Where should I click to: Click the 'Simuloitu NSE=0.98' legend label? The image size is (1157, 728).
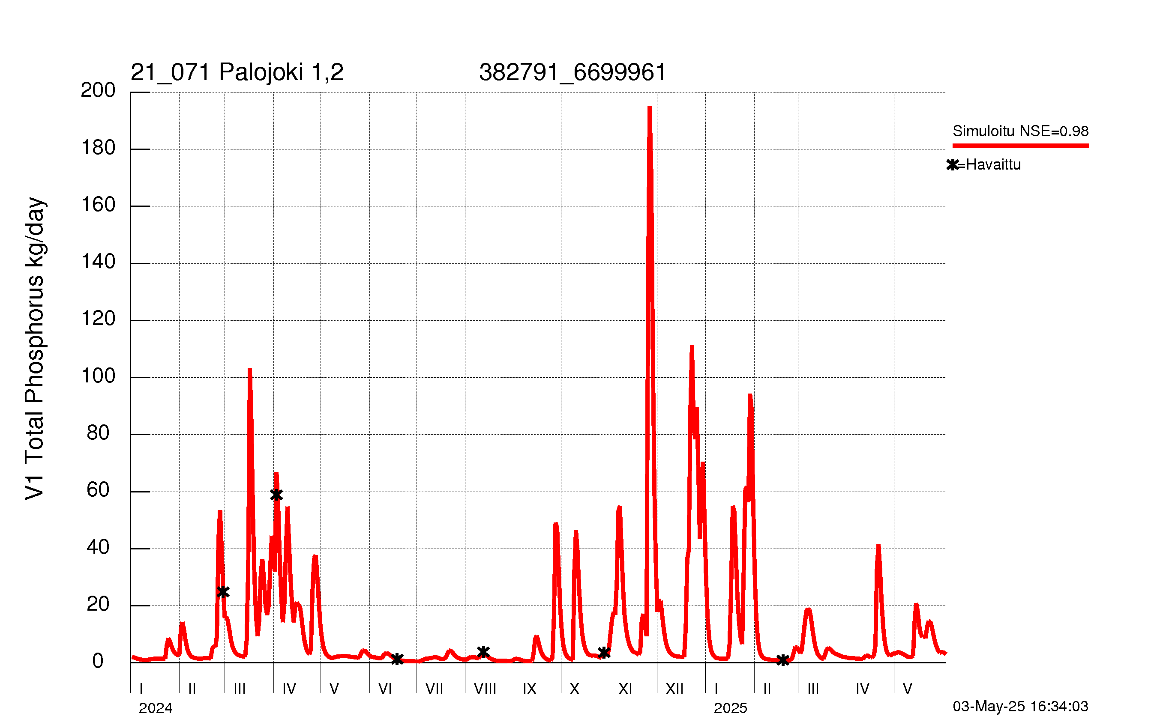coord(1021,131)
